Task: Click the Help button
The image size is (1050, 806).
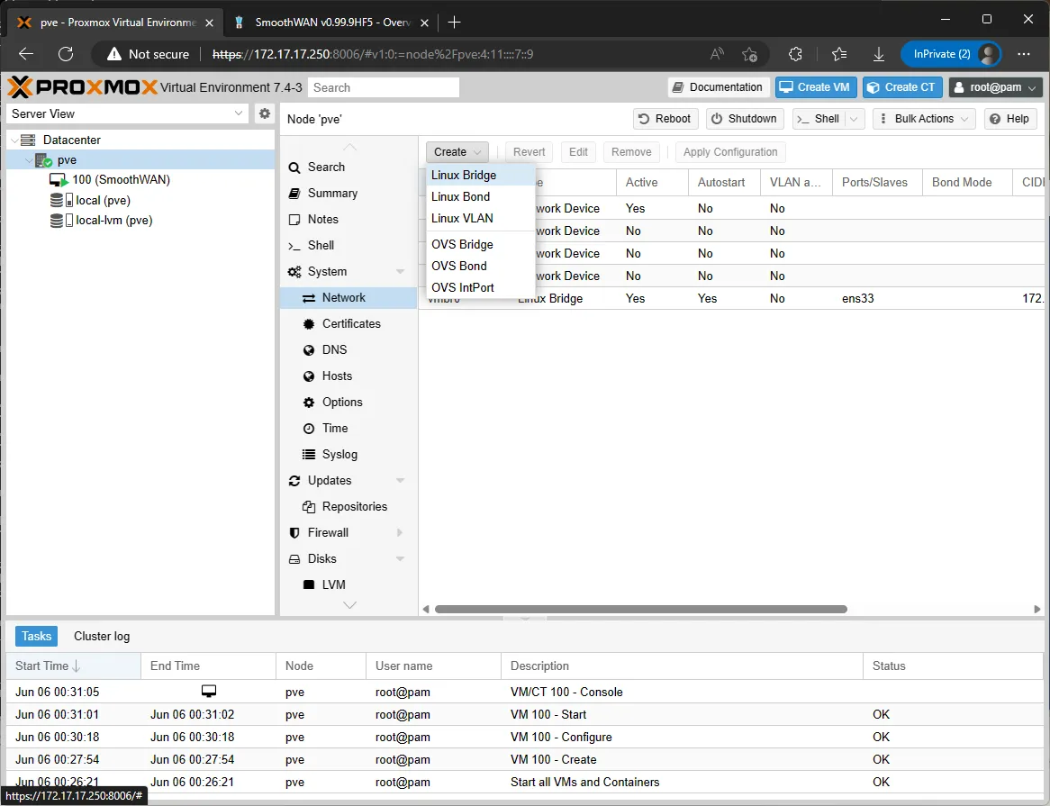Action: [x=1009, y=119]
